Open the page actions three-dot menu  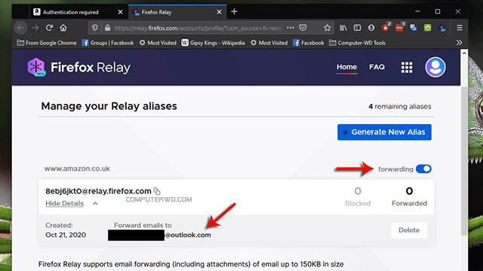click(290, 28)
